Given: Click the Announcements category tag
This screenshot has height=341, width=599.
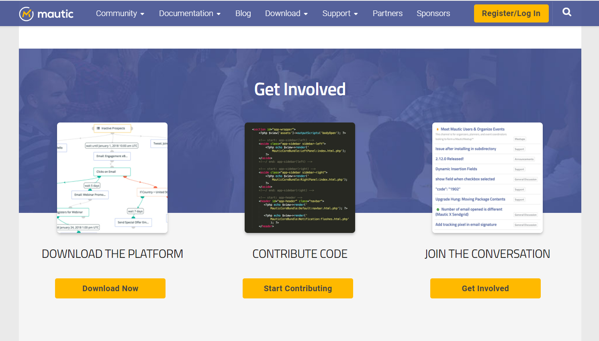Looking at the screenshot, I should tap(524, 159).
